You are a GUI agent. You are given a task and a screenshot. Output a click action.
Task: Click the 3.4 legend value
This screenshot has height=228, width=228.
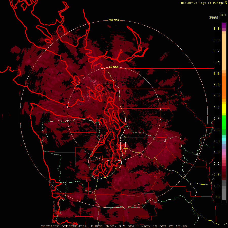point(217,119)
